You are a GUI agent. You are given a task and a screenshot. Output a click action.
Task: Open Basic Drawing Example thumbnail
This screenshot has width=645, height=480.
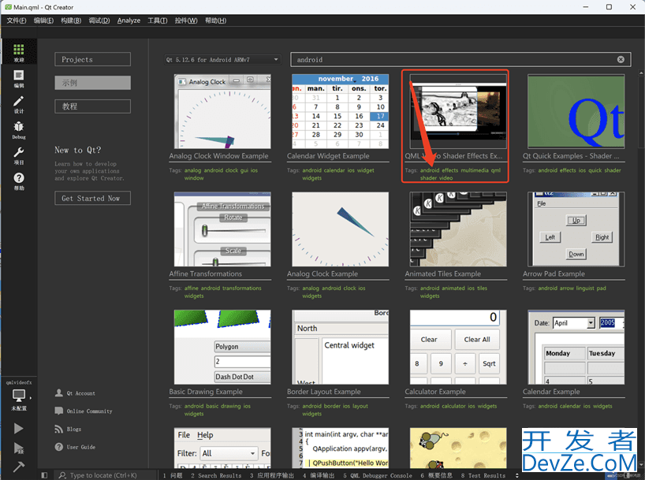point(222,347)
